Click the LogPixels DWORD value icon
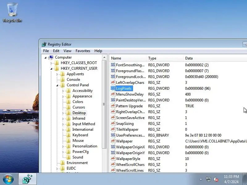 pos(113,88)
